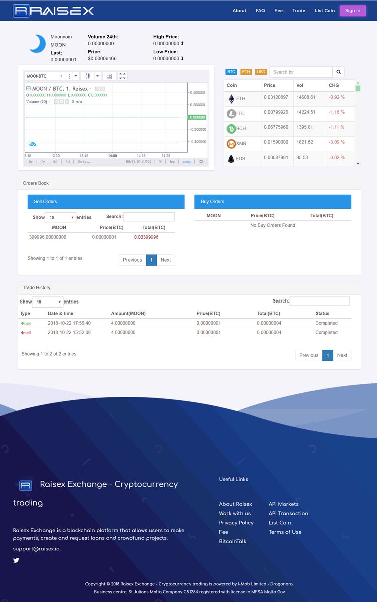Open Privacy Policy footer link

tap(236, 523)
